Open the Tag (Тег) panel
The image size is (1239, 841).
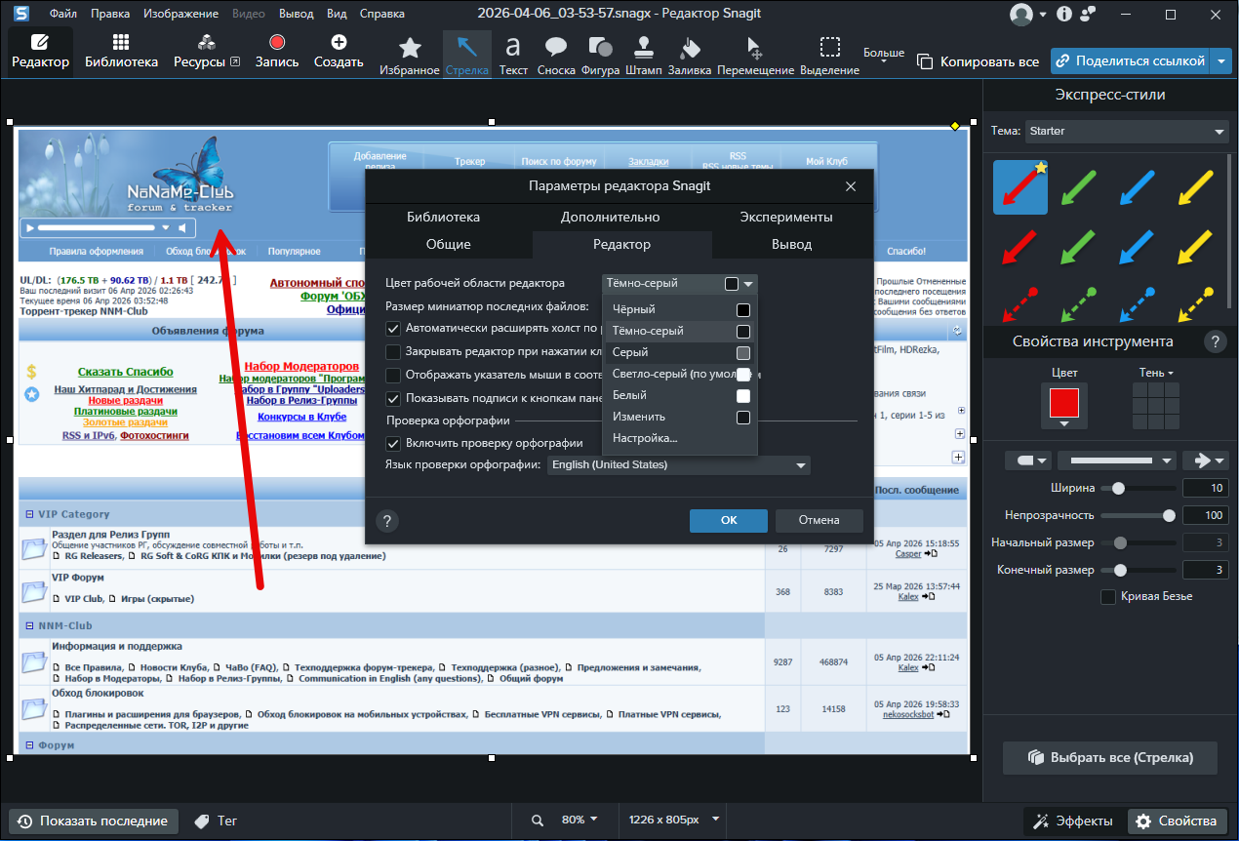(216, 821)
